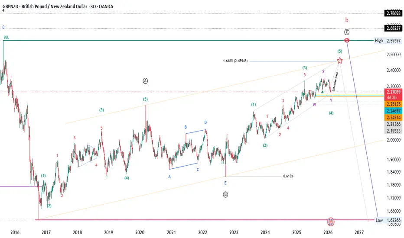This screenshot has width=404, height=238.
Task: Click the 2.00000 axis price
Action: [394, 140]
